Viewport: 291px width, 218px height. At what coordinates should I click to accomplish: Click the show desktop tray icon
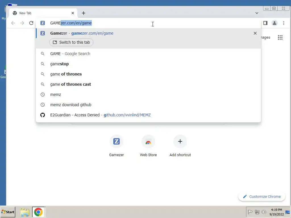[x=288, y=212]
